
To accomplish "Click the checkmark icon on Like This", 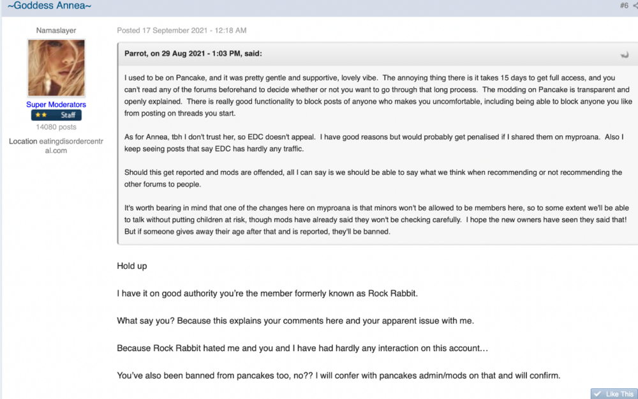I will 597,394.
